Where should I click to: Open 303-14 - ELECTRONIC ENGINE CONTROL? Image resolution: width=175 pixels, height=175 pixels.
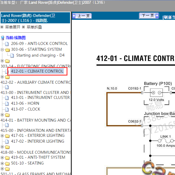[35, 66]
